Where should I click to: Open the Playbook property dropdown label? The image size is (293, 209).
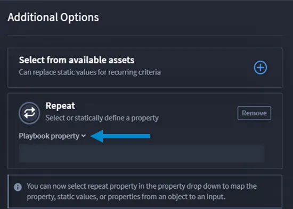[52, 136]
